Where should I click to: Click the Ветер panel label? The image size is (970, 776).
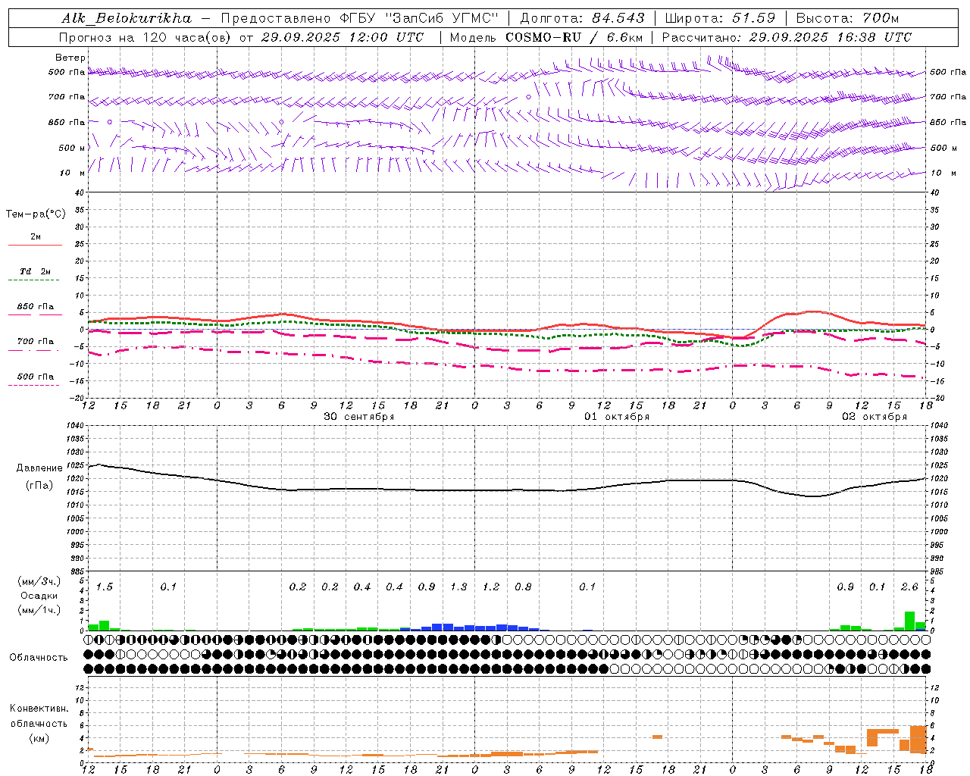point(70,58)
